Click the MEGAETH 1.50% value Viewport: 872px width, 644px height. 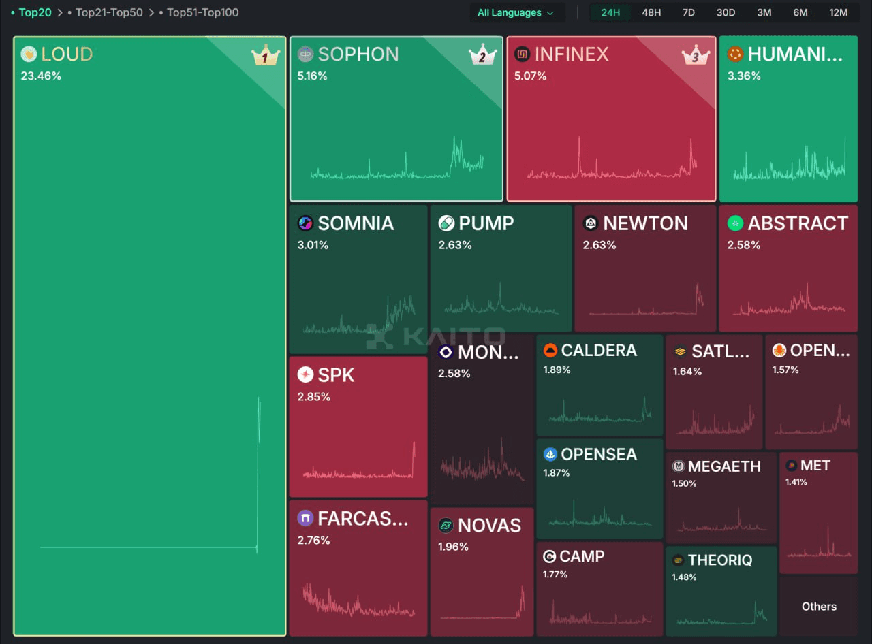point(685,483)
